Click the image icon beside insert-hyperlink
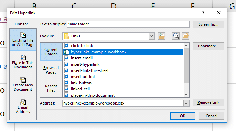Image resolution: width=236 pixels, height=131 pixels. click(66, 64)
